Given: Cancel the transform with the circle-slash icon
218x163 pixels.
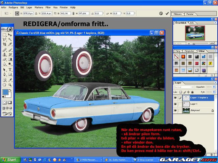Looking at the screenshot, I should pos(161,14).
